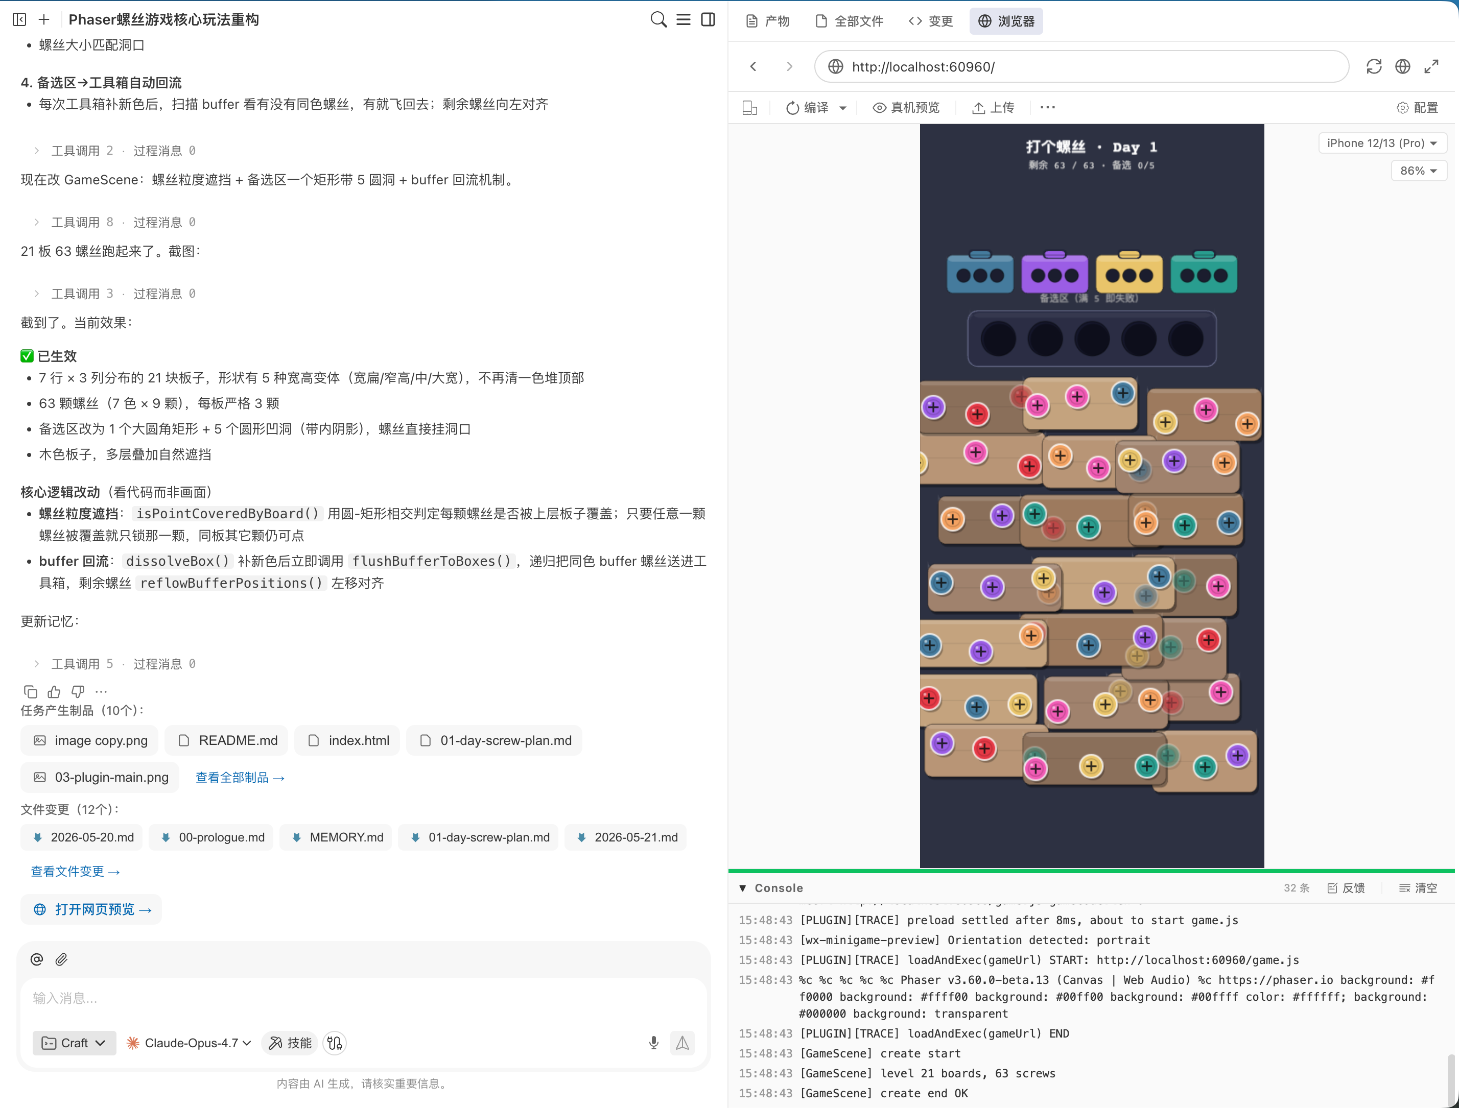Go back in the embedded browser
This screenshot has width=1459, height=1108.
(x=754, y=66)
